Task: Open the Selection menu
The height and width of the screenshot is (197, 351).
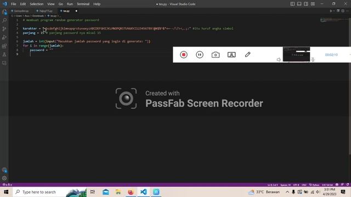Action: click(37, 4)
